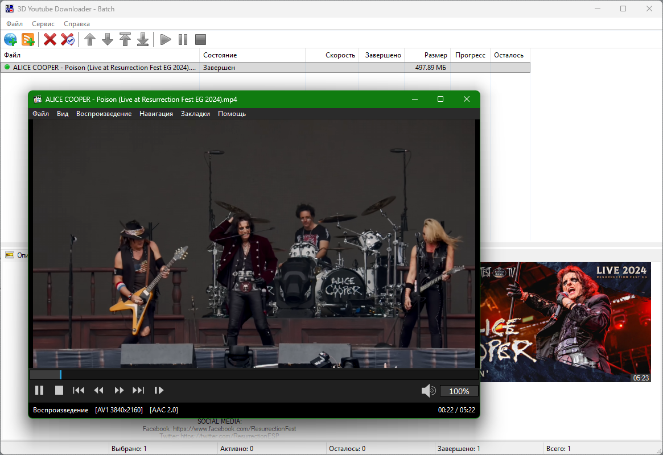663x455 pixels.
Task: Mute audio via speaker icon
Action: [x=429, y=391]
